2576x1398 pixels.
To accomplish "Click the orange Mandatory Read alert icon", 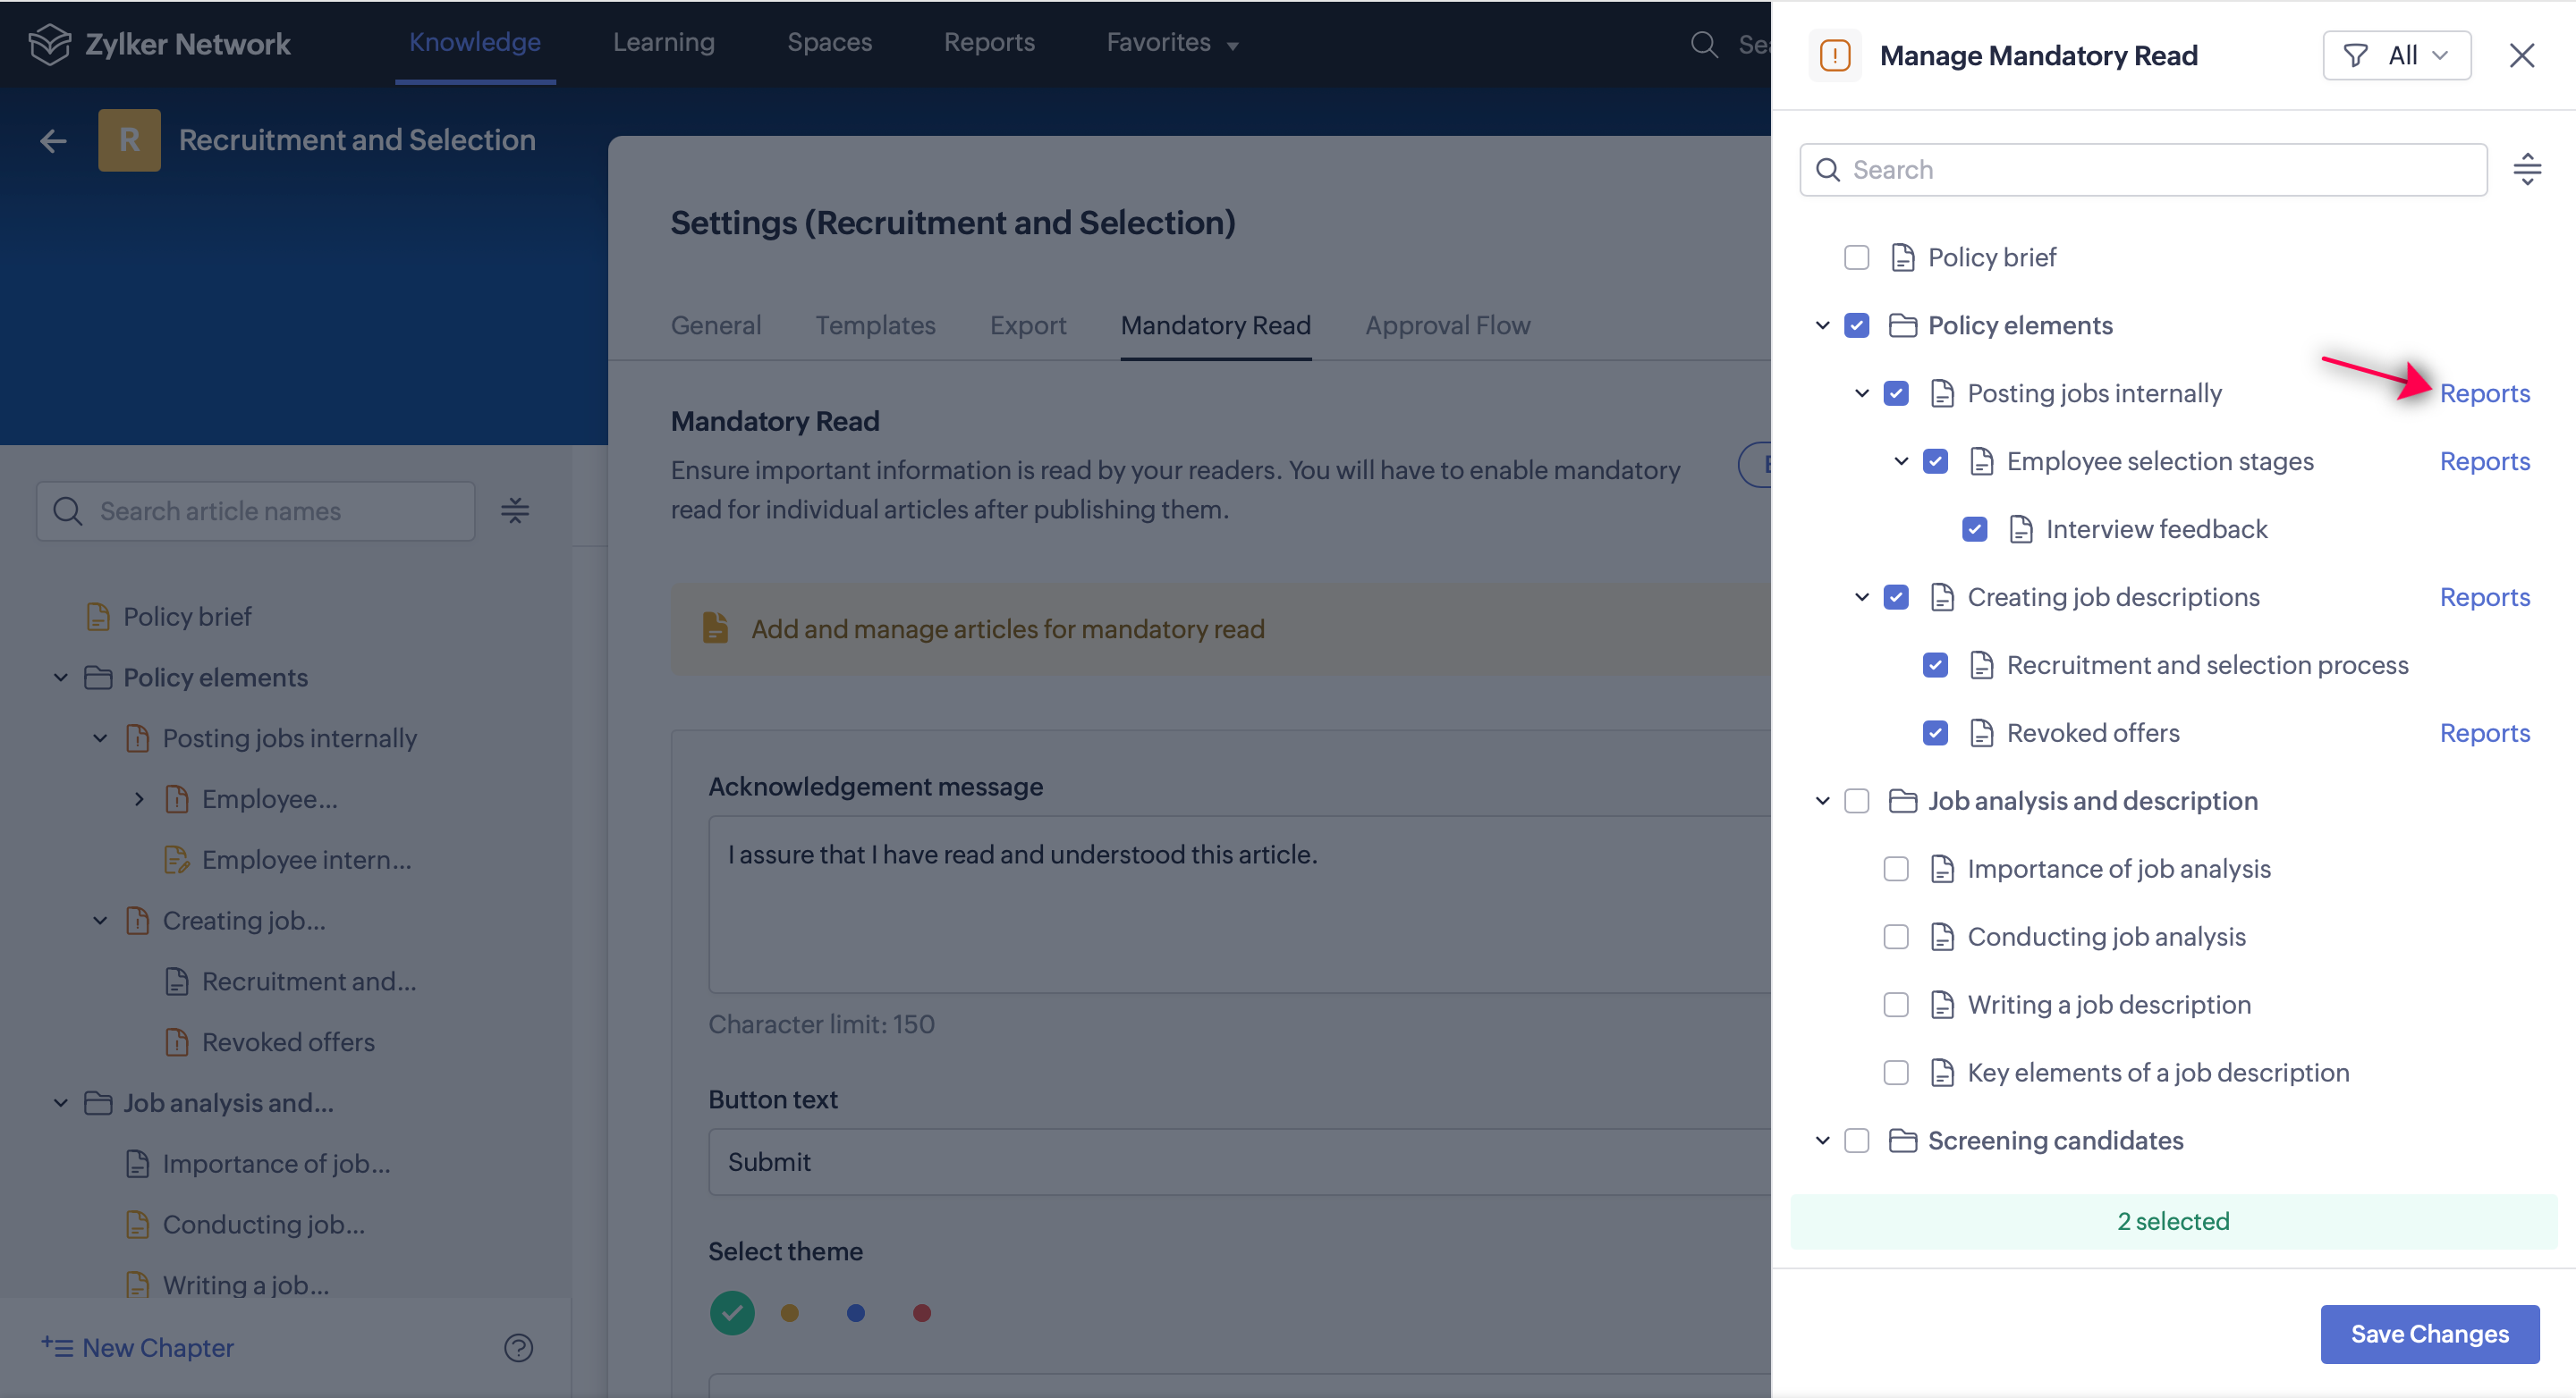I will tap(1835, 56).
